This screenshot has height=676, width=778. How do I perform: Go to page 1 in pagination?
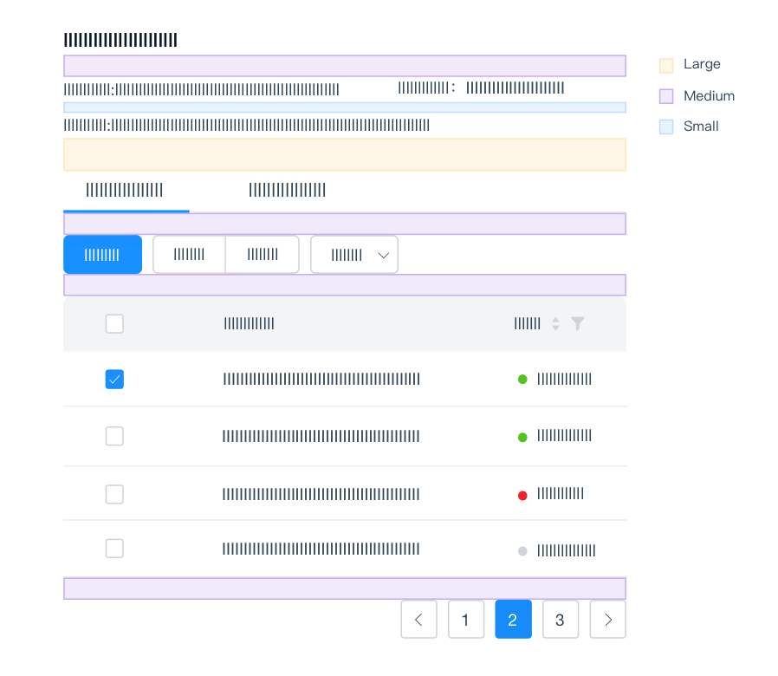[x=465, y=620]
